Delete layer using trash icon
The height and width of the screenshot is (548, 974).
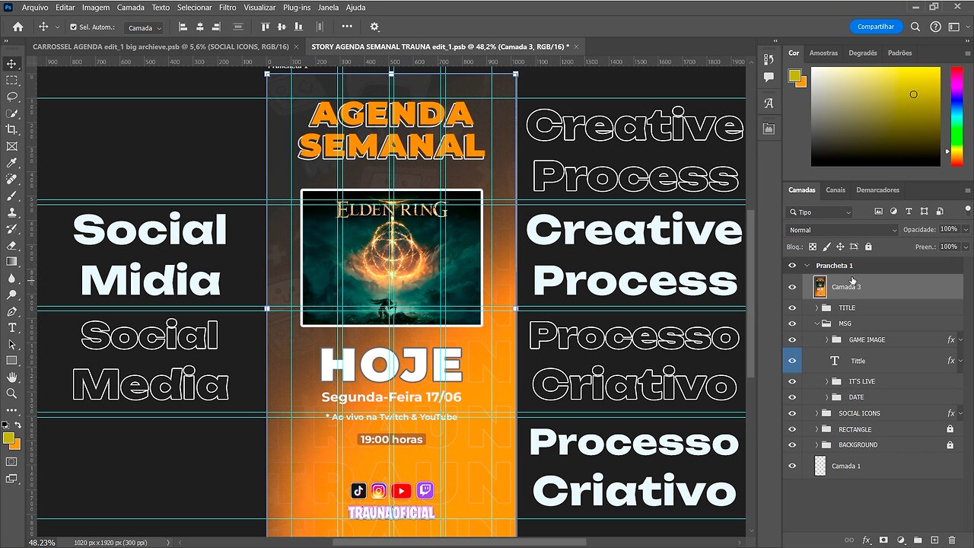(x=952, y=540)
